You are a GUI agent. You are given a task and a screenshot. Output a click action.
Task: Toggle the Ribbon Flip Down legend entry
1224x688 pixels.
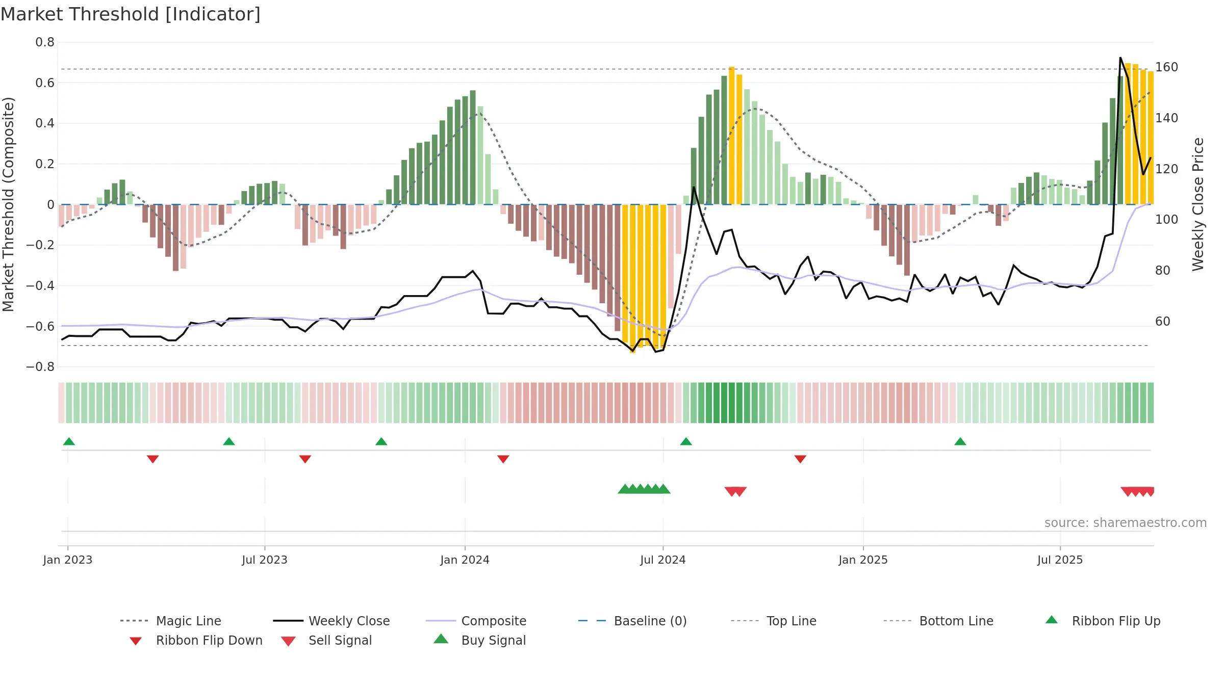tap(195, 640)
